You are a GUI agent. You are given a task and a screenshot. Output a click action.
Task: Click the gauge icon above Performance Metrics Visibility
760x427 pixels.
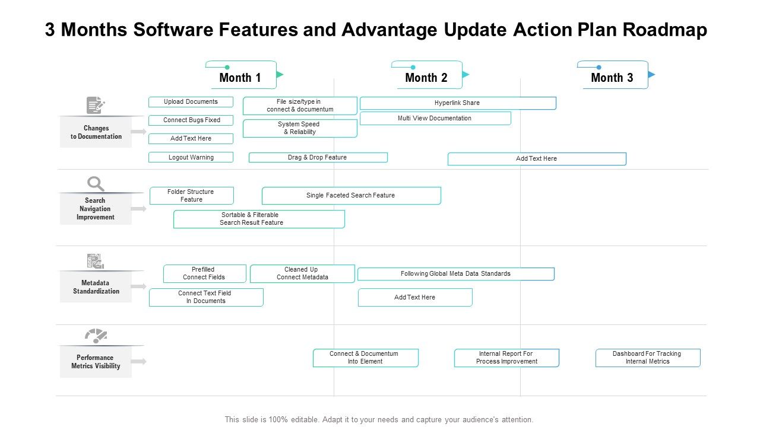click(x=96, y=336)
